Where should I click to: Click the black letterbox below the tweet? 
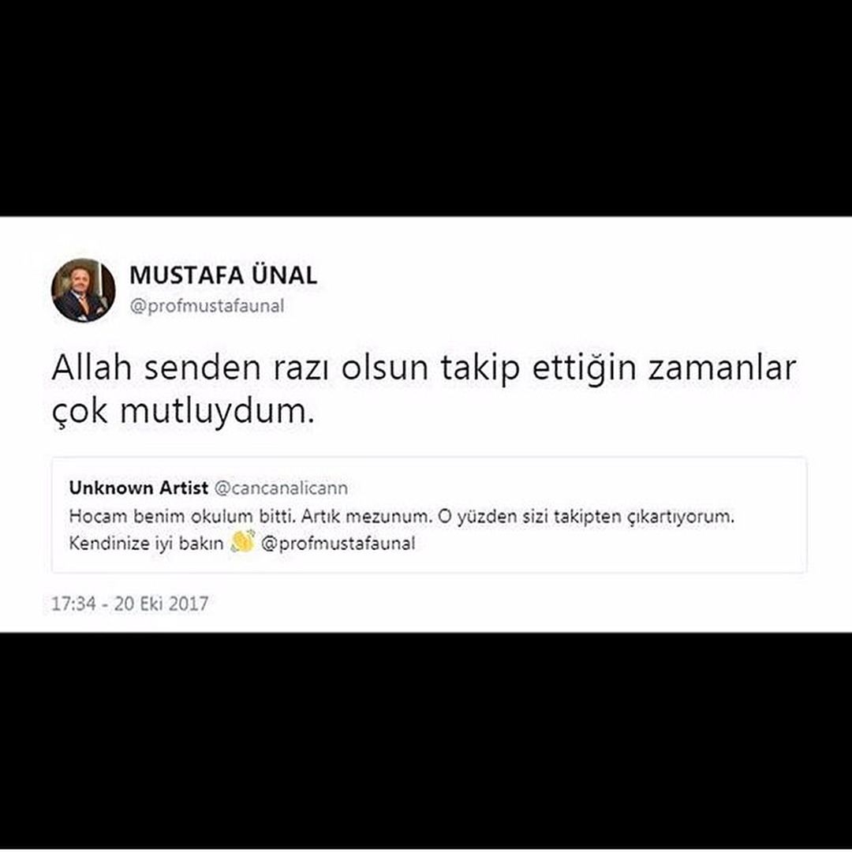coord(426,742)
